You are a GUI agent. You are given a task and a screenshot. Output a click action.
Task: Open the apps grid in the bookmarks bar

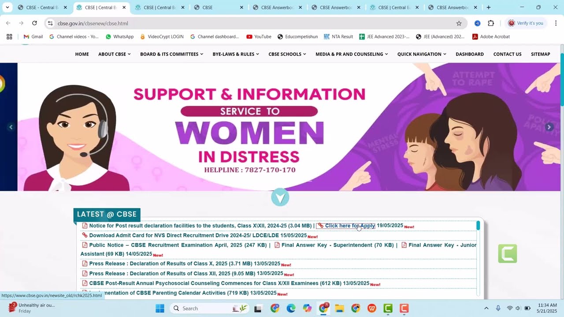(x=9, y=37)
